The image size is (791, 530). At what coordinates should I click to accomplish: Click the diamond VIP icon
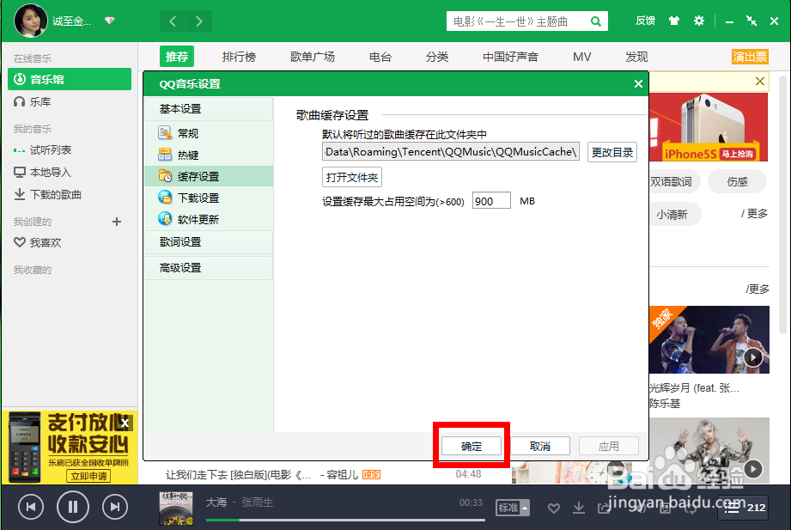pos(109,21)
